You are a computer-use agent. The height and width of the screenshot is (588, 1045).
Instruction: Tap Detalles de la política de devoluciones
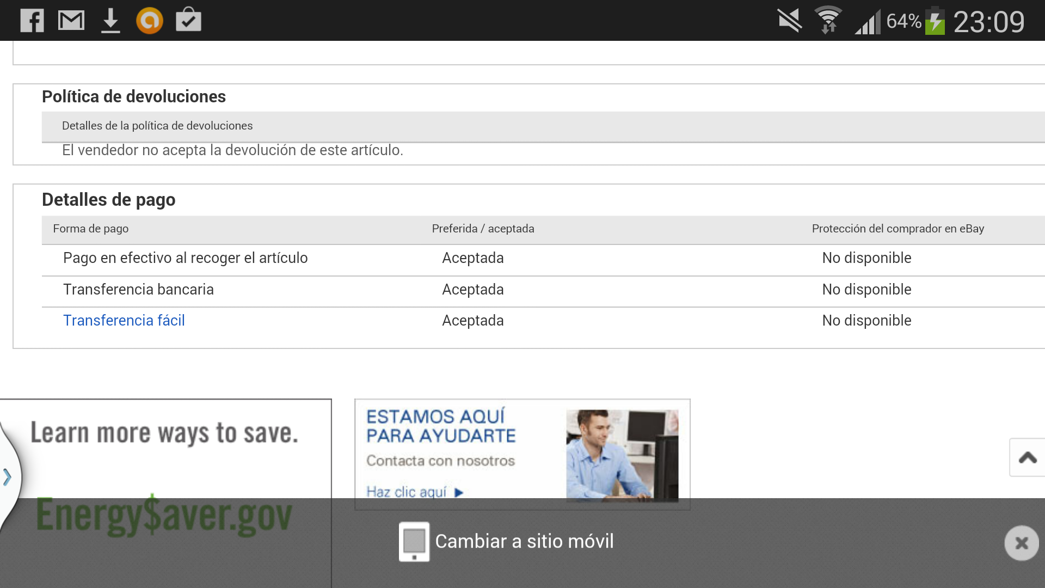point(157,126)
